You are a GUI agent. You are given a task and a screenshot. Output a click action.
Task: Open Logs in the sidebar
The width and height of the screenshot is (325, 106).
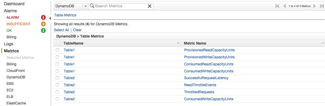pyautogui.click(x=8, y=44)
